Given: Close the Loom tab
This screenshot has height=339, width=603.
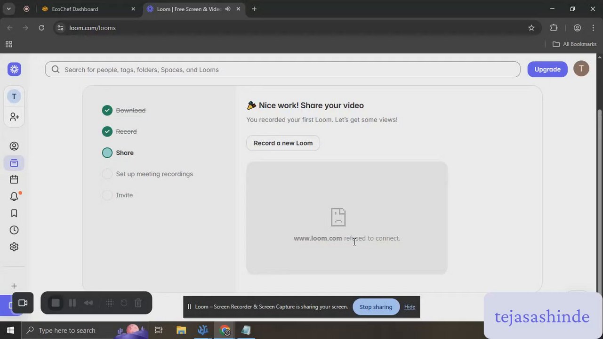Looking at the screenshot, I should coord(239,9).
